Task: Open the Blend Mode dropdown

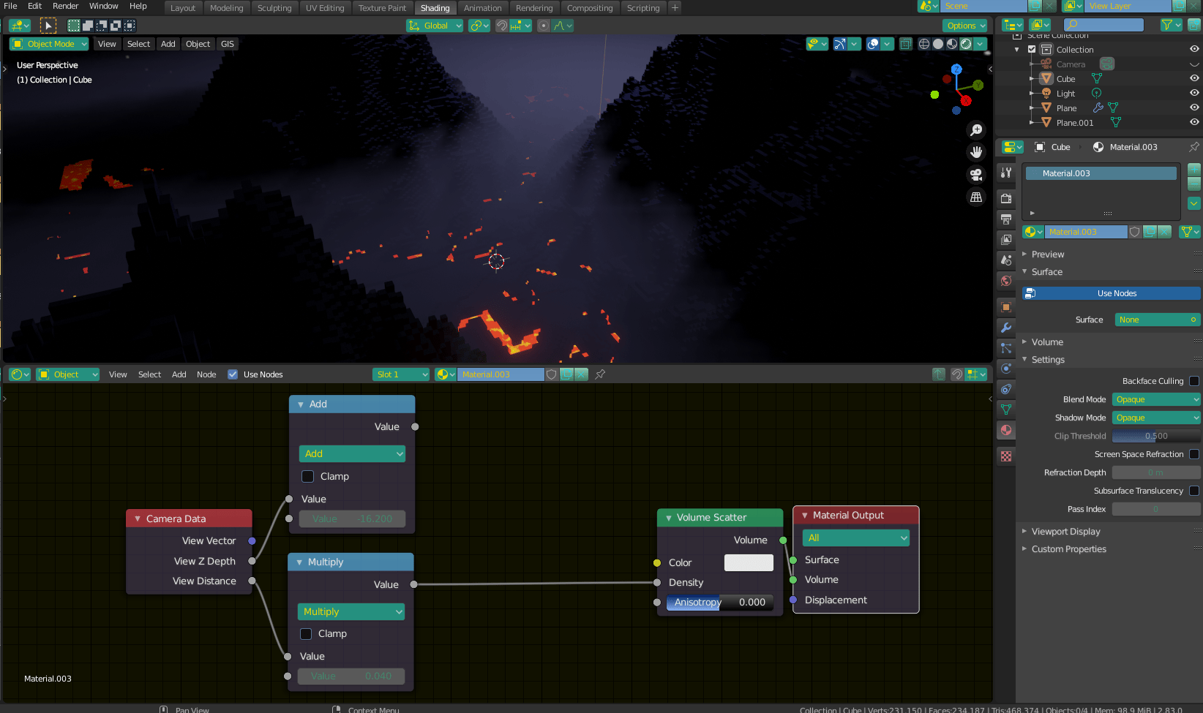Action: [x=1155, y=399]
